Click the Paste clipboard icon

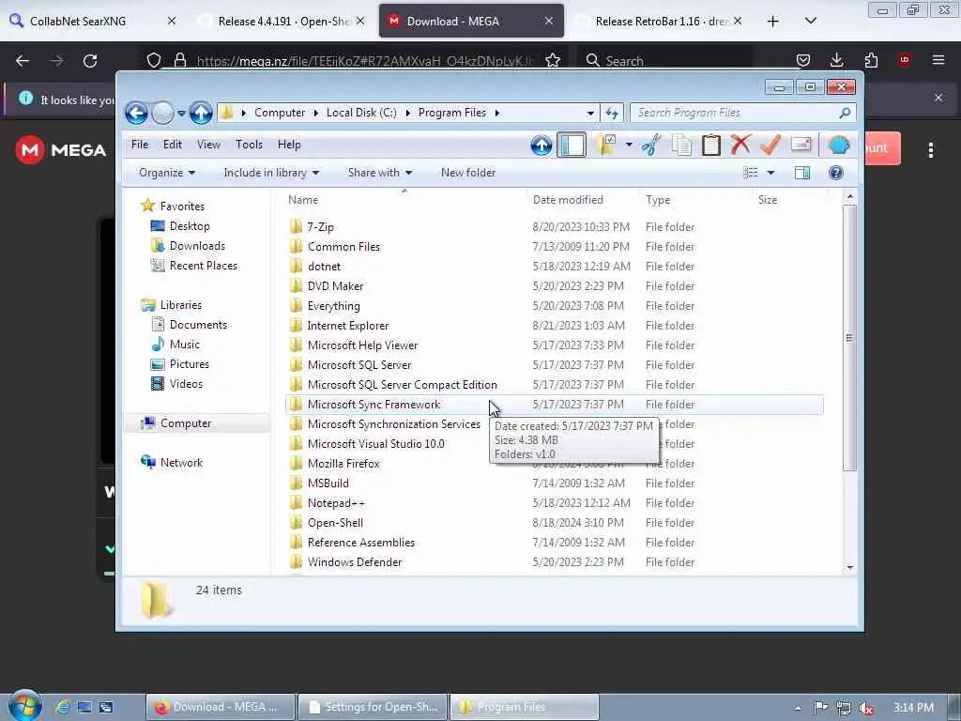coord(711,146)
